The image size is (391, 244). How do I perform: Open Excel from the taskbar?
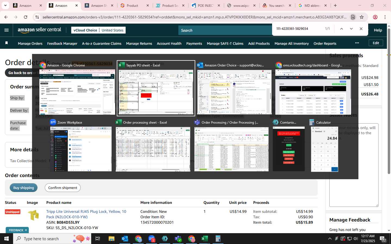(204, 239)
